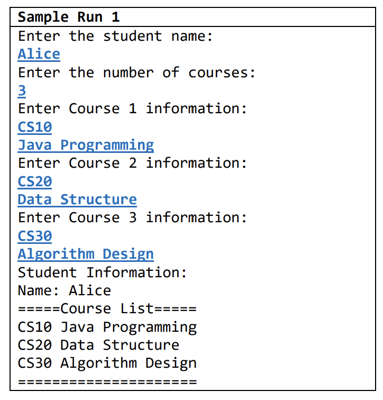Screen dimensions: 383x400
Task: Click the 'Name: Alice' output line
Action: (64, 290)
